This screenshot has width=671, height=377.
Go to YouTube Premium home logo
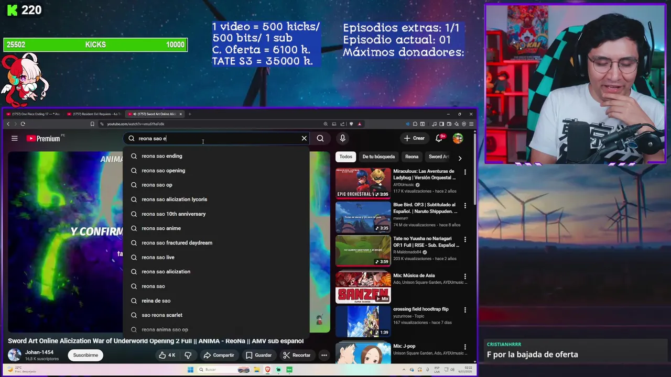coord(44,138)
